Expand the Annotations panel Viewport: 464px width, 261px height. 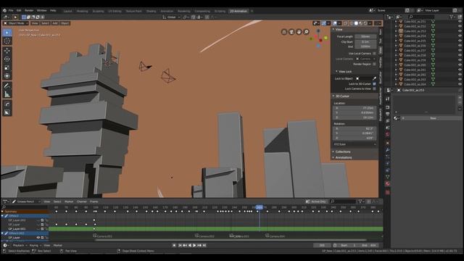333,158
